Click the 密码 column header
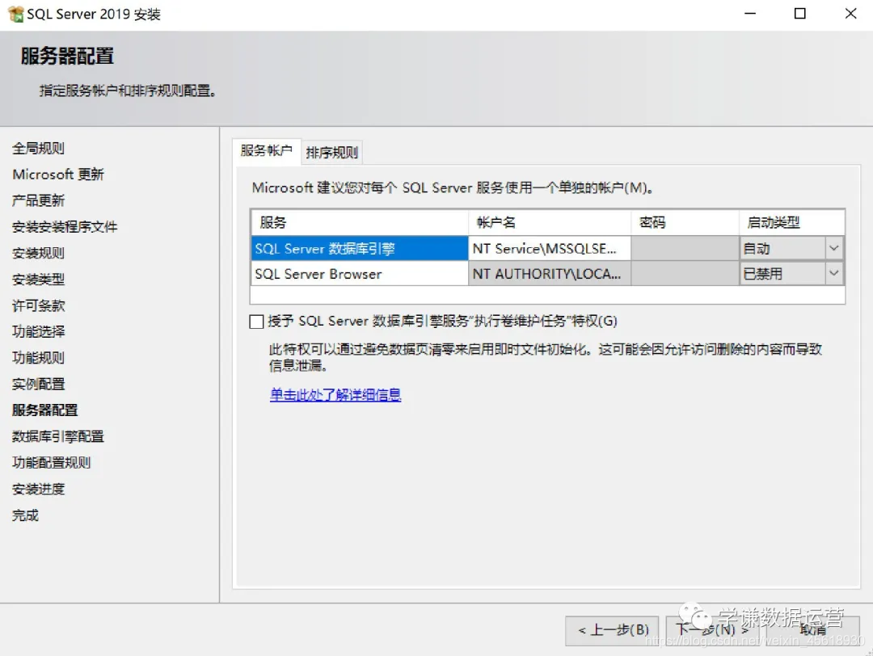 coord(685,222)
